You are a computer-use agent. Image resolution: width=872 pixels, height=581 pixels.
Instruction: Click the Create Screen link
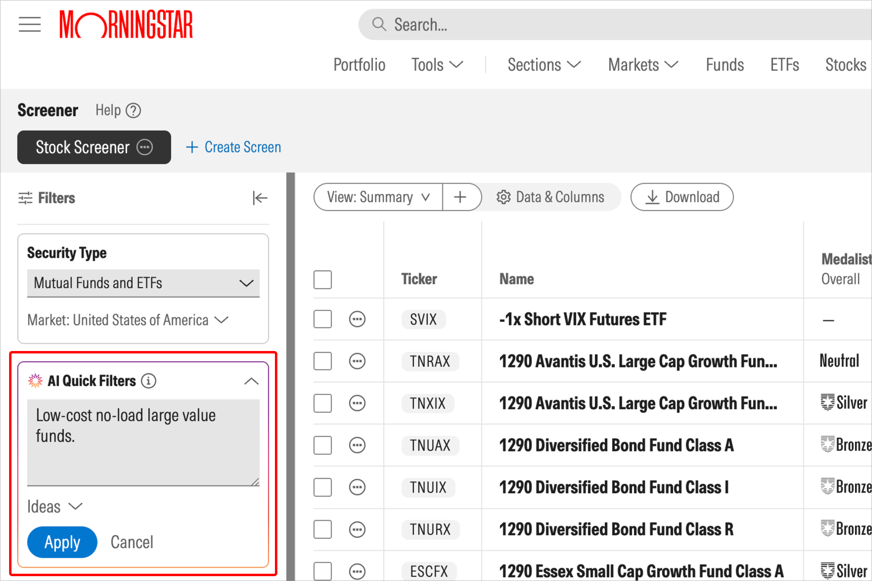[x=233, y=147]
